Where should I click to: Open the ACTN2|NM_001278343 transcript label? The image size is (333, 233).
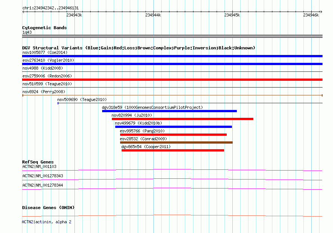pos(43,176)
